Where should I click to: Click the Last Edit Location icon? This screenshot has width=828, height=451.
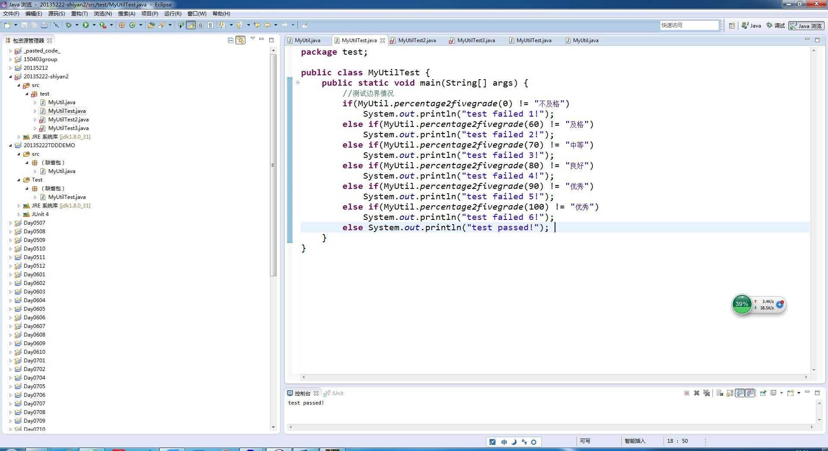click(x=257, y=25)
